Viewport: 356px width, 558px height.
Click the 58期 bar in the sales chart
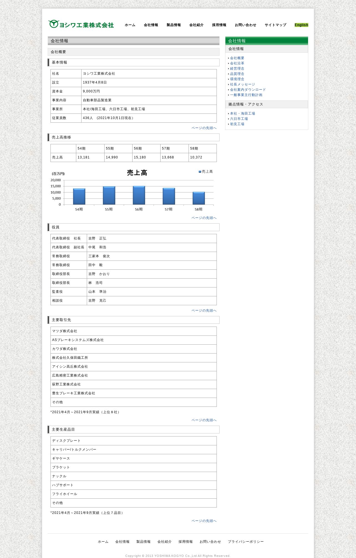click(199, 198)
